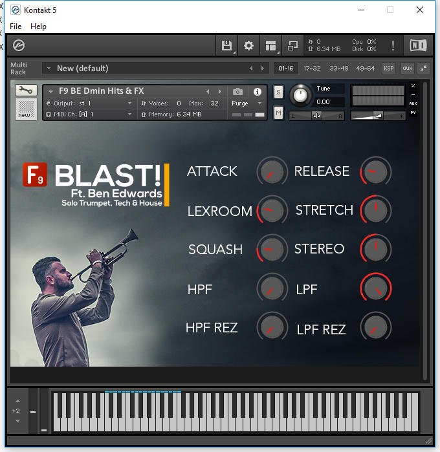Click the exclamation panic button
Viewport: 440px width, 452px height.
point(393,45)
